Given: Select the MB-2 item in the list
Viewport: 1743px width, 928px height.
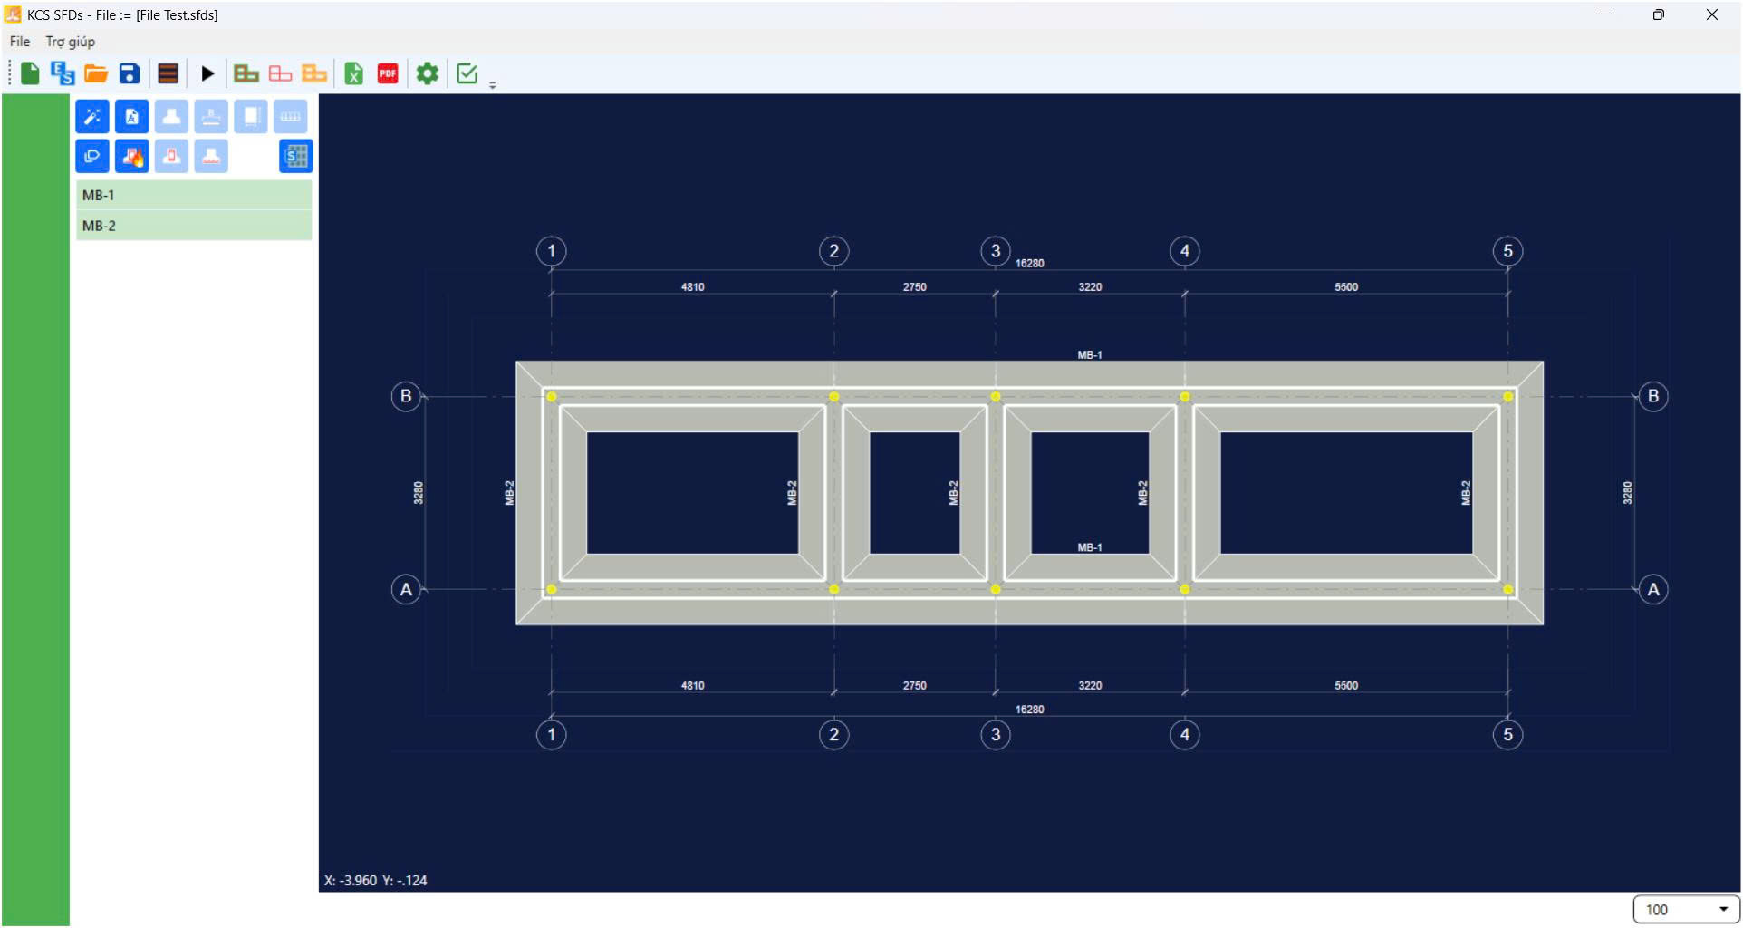Looking at the screenshot, I should point(194,226).
